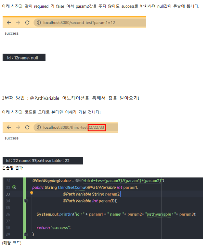Click the 'thirdGetComu' method name

(x=71, y=188)
